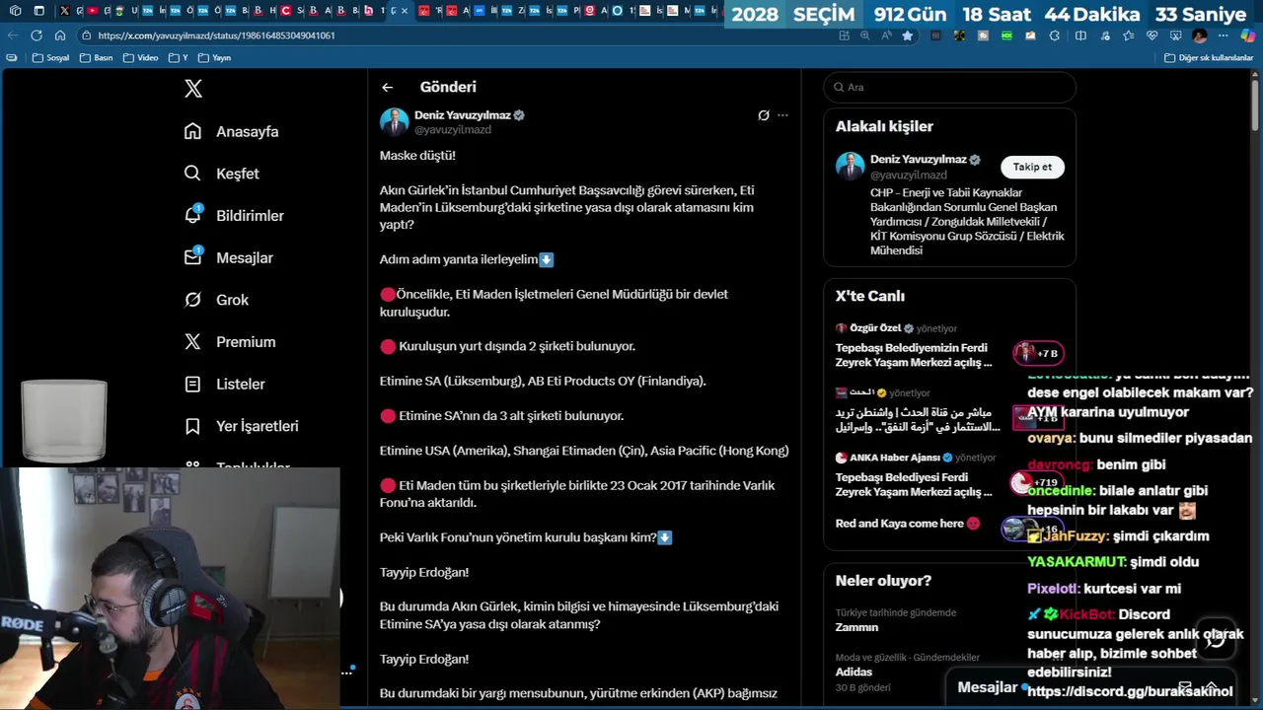This screenshot has height=710, width=1263.
Task: Click the zoom magnifier icon in the address bar
Action: (865, 35)
